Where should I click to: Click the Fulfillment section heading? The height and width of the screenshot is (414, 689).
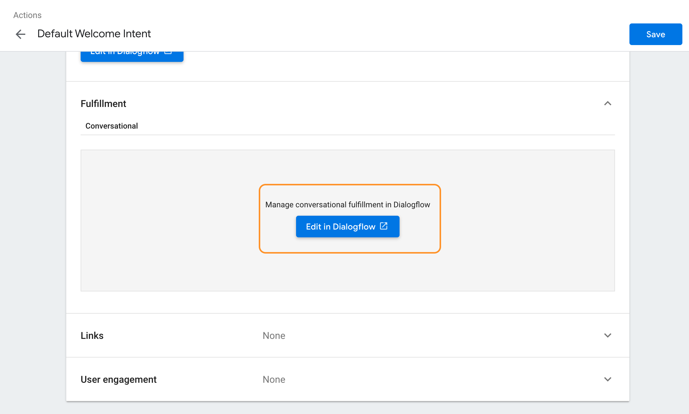point(103,104)
